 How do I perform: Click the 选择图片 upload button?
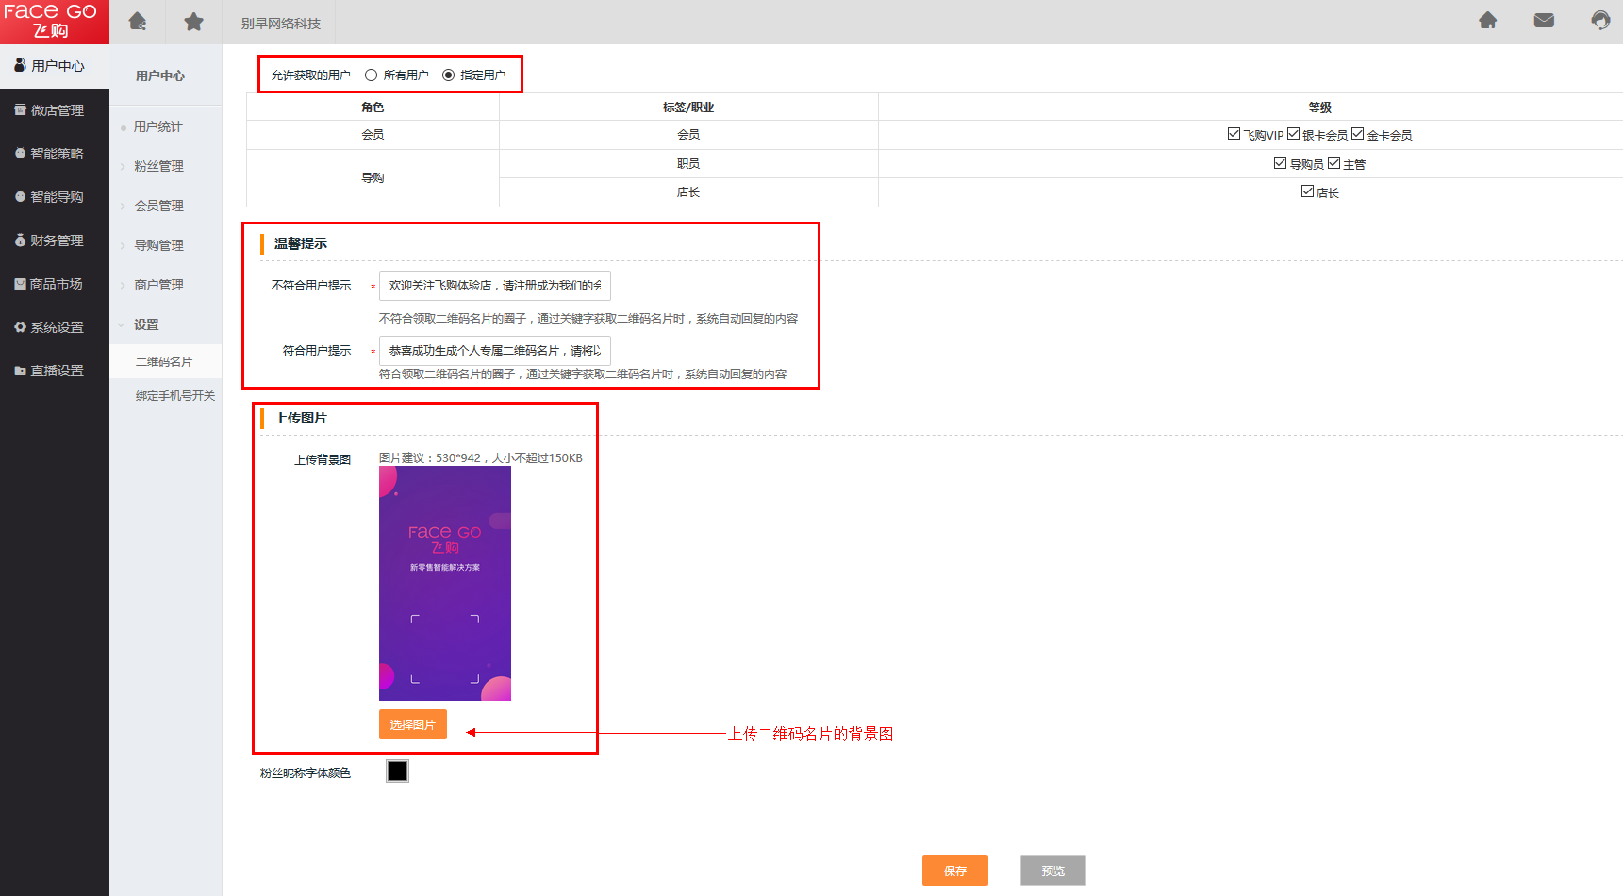tap(412, 724)
